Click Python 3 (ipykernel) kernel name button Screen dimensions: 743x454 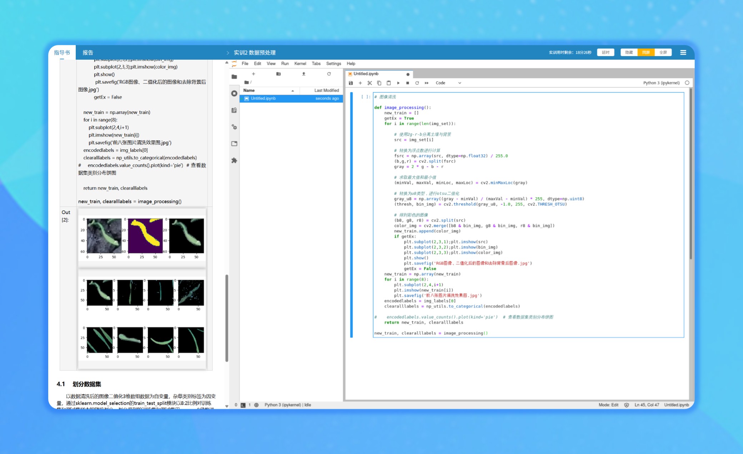click(x=661, y=83)
